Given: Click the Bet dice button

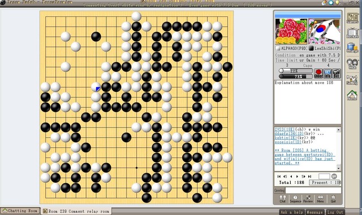Looking at the screenshot, I should click(x=337, y=73).
